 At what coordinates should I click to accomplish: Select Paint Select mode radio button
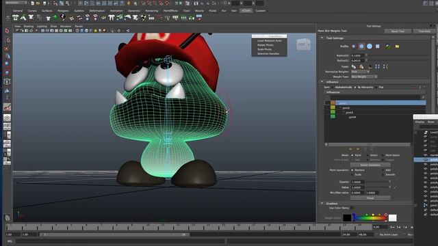tap(383, 155)
